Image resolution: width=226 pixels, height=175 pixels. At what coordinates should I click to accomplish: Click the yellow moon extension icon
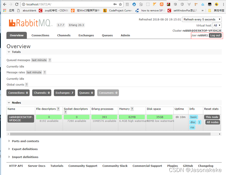tap(216, 4)
